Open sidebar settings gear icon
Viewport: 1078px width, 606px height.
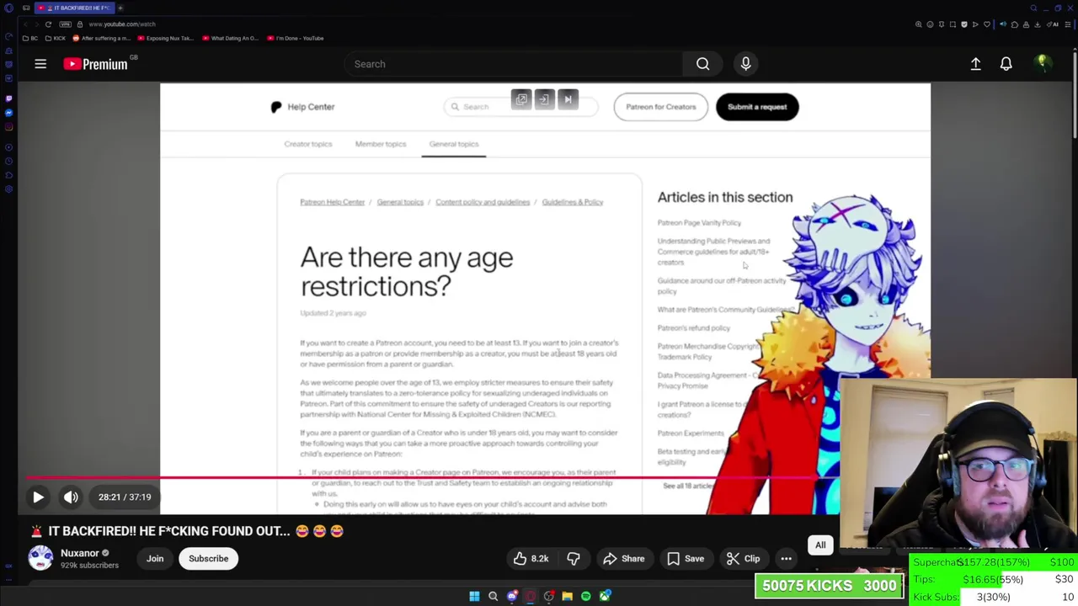click(8, 189)
